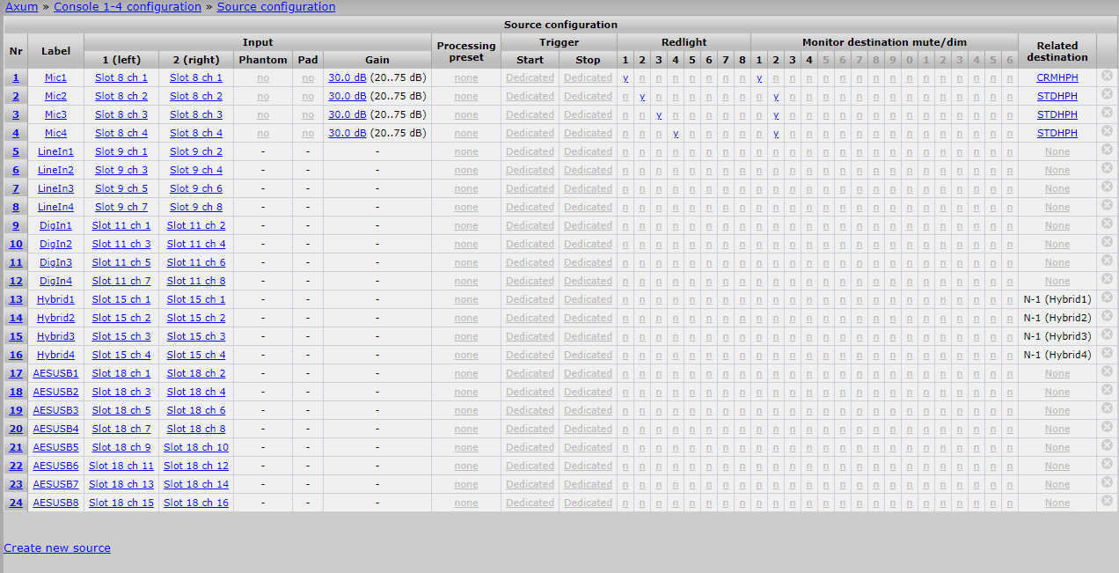Toggle Redlight 3 for Mic3
1119x573 pixels.
click(659, 115)
